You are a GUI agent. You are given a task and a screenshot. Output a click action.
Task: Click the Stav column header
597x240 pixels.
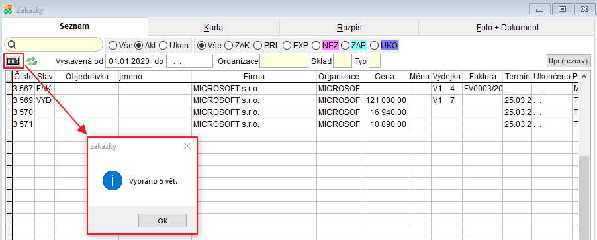(x=44, y=77)
